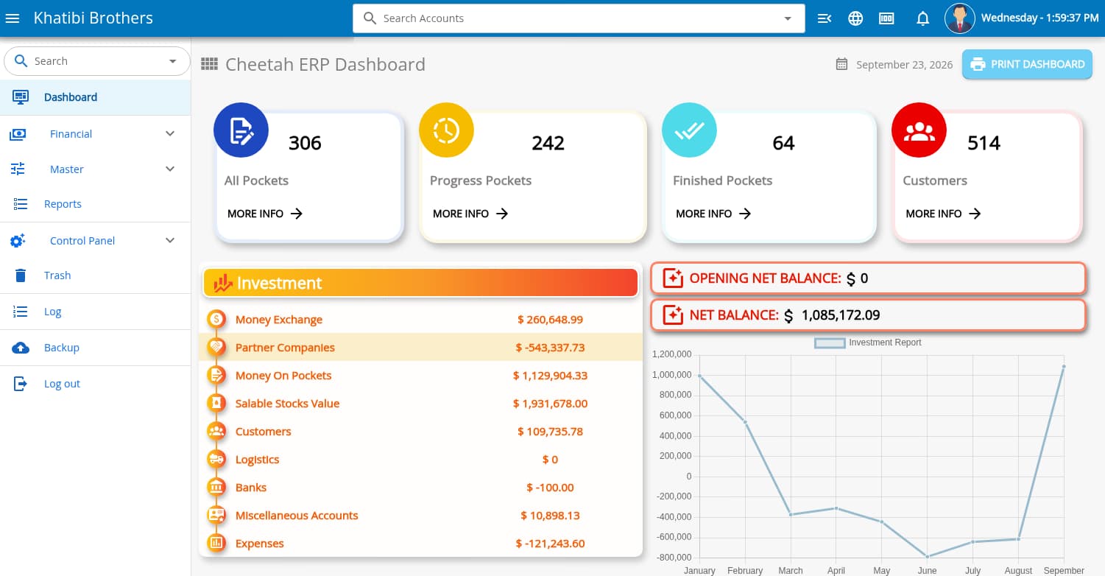Screen dimensions: 1105x576
Task: Click the calculator icon in header
Action: click(886, 18)
